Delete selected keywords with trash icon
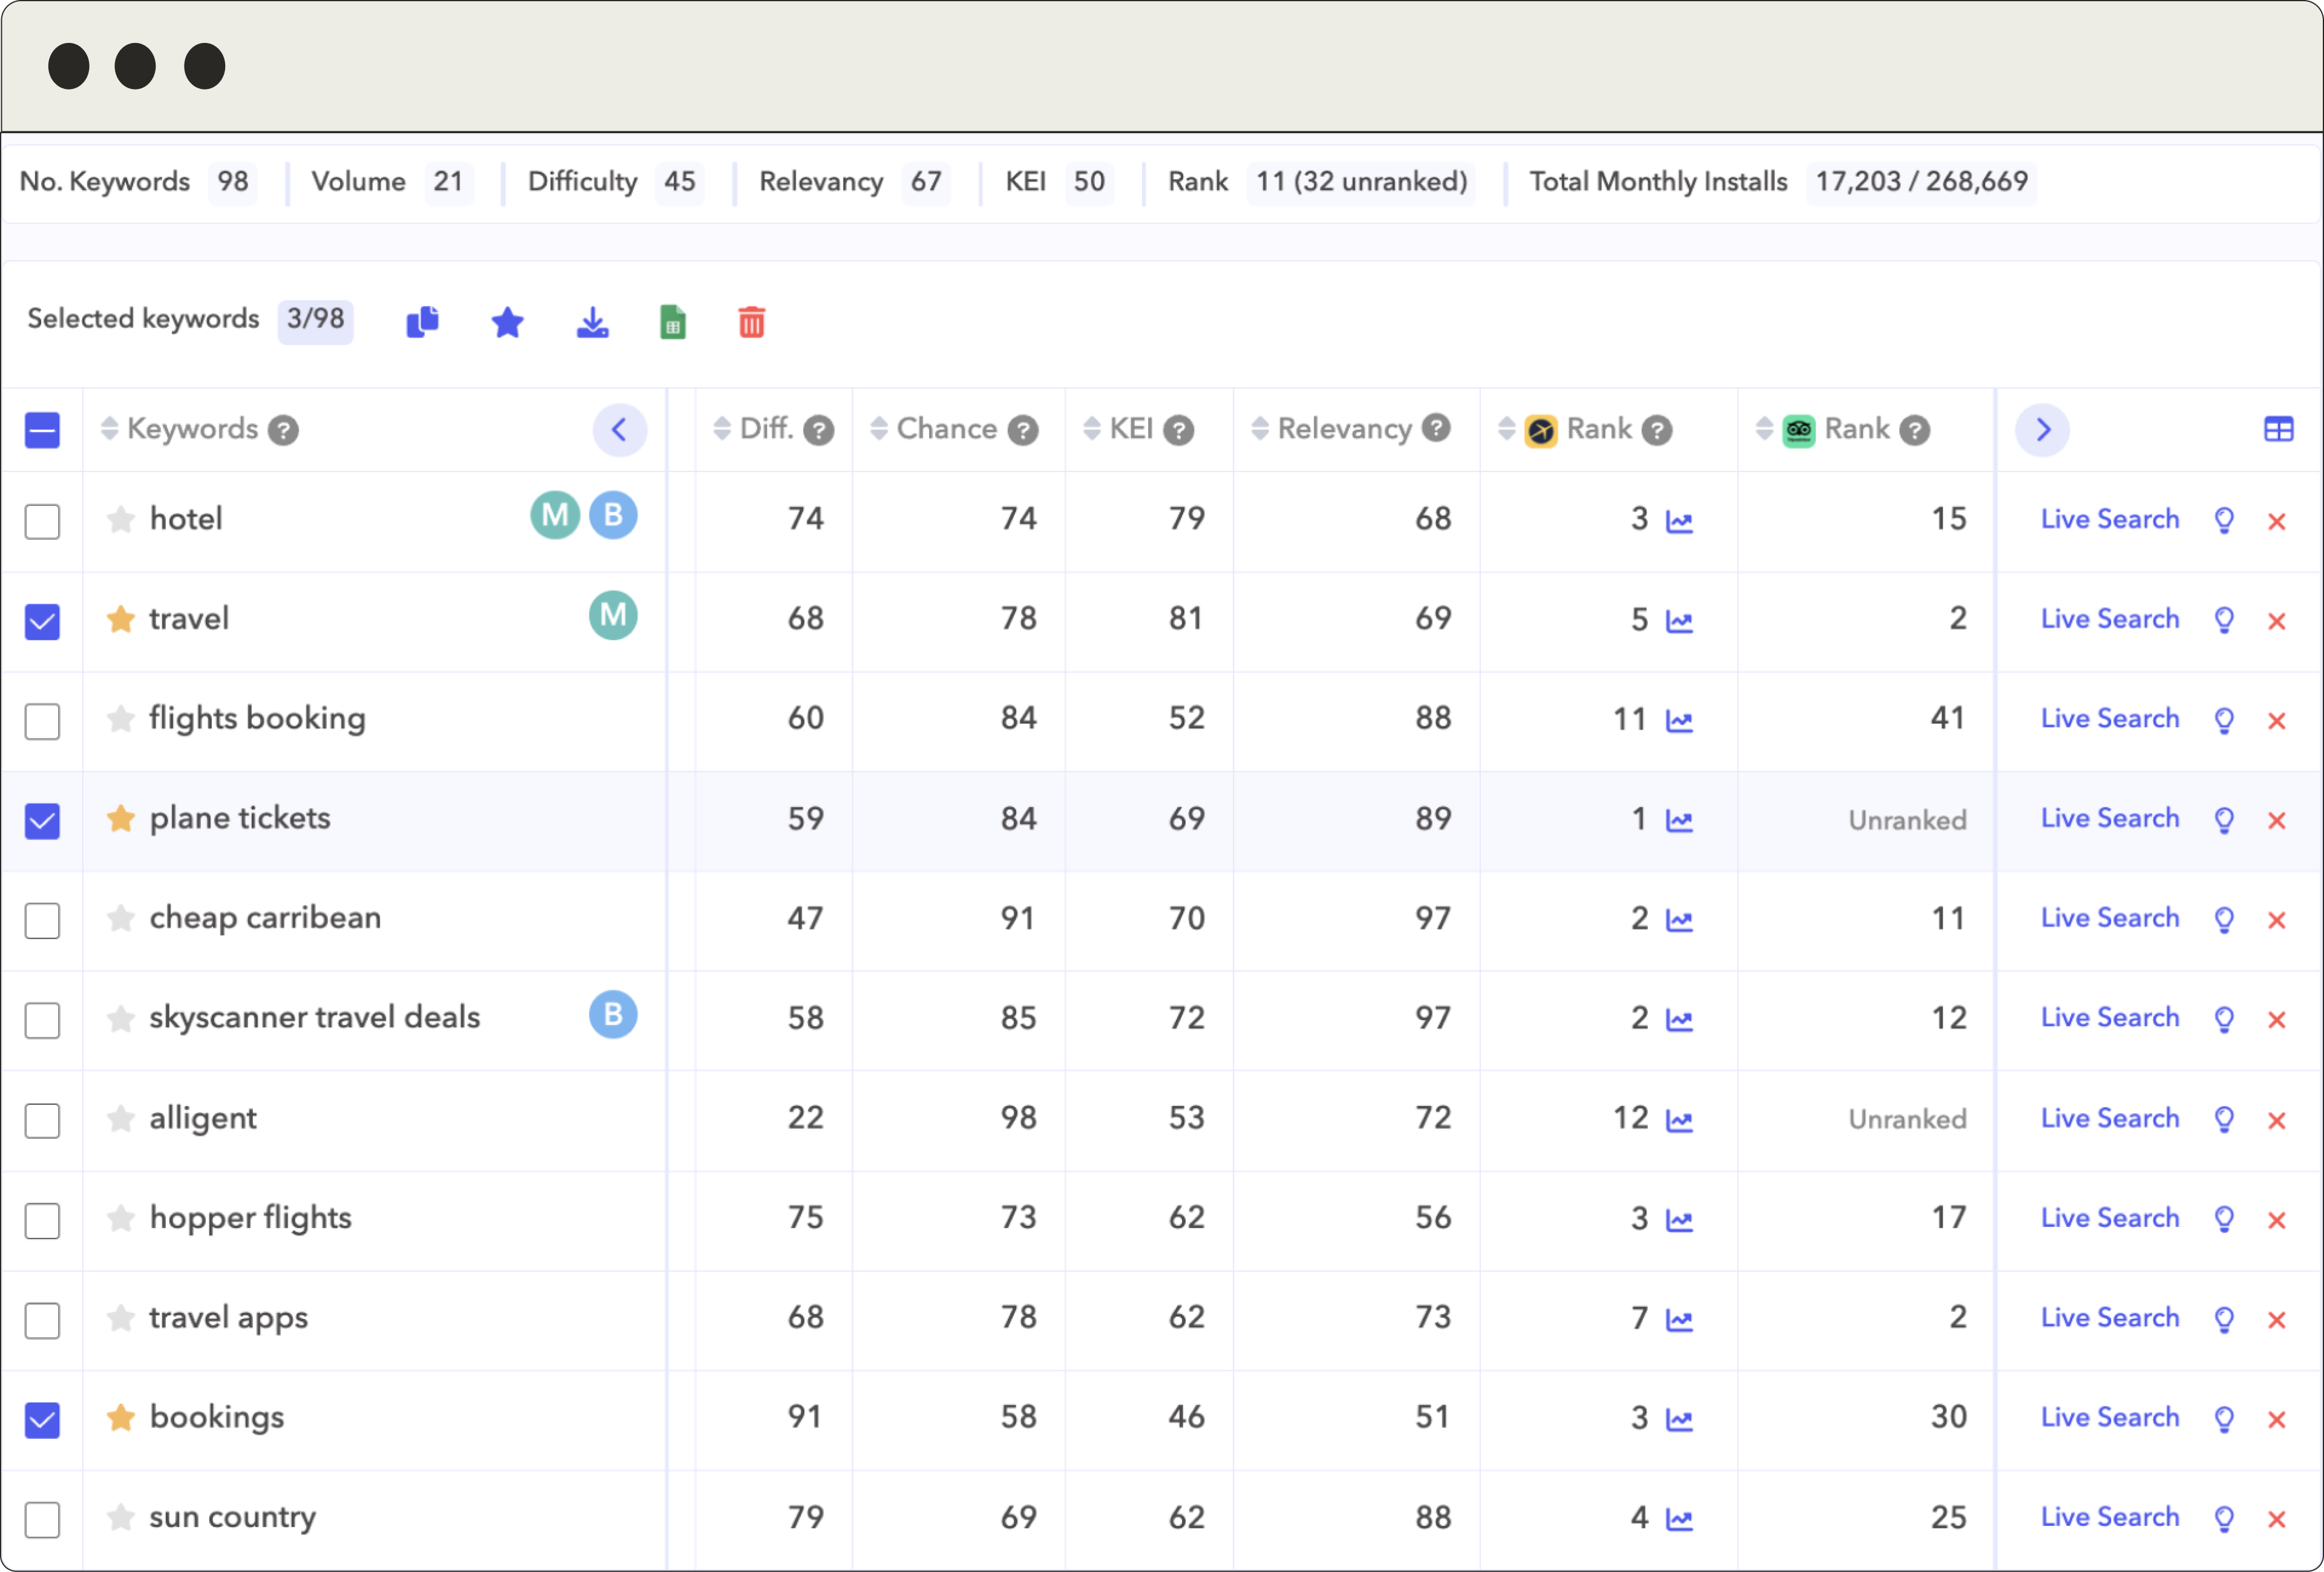This screenshot has height=1572, width=2324. click(x=751, y=322)
